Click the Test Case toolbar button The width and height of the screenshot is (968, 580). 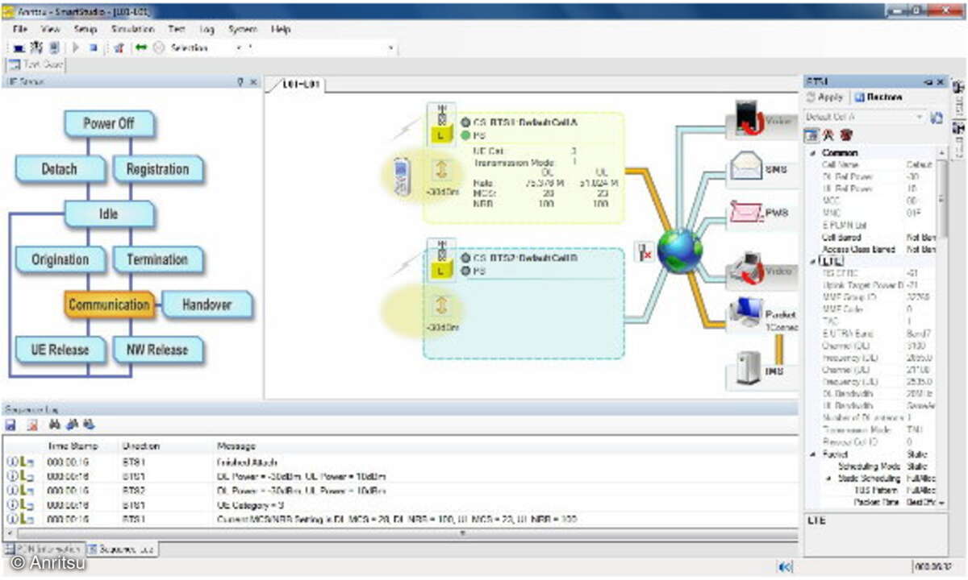36,64
